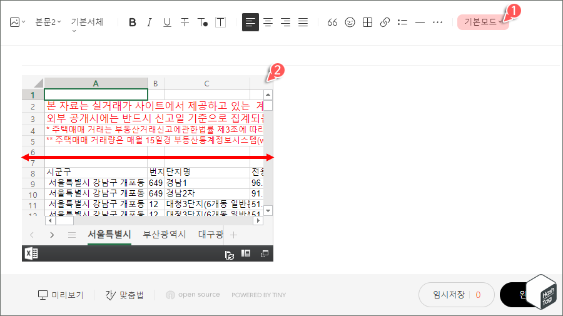Click the Excel logo icon
Viewport: 563px width, 316px height.
pyautogui.click(x=32, y=253)
